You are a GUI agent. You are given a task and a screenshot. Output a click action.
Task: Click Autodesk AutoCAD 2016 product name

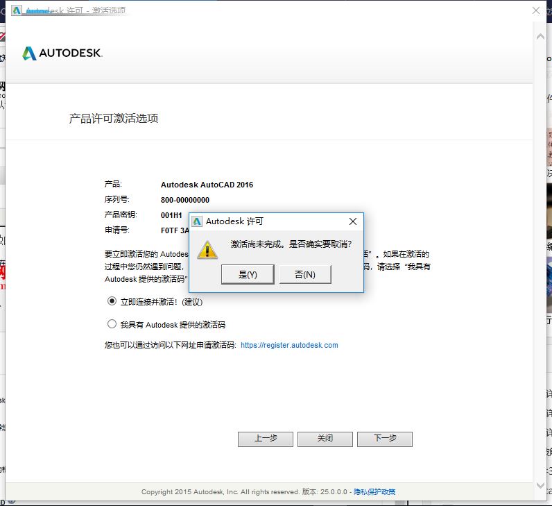[x=207, y=185]
